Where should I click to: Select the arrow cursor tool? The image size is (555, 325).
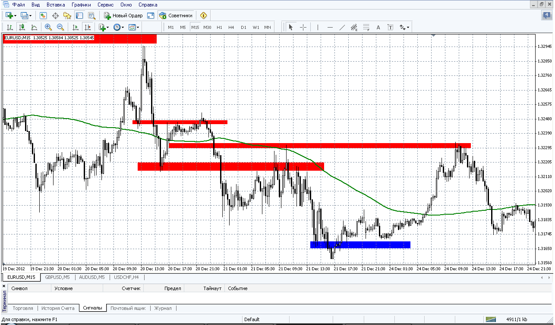291,27
